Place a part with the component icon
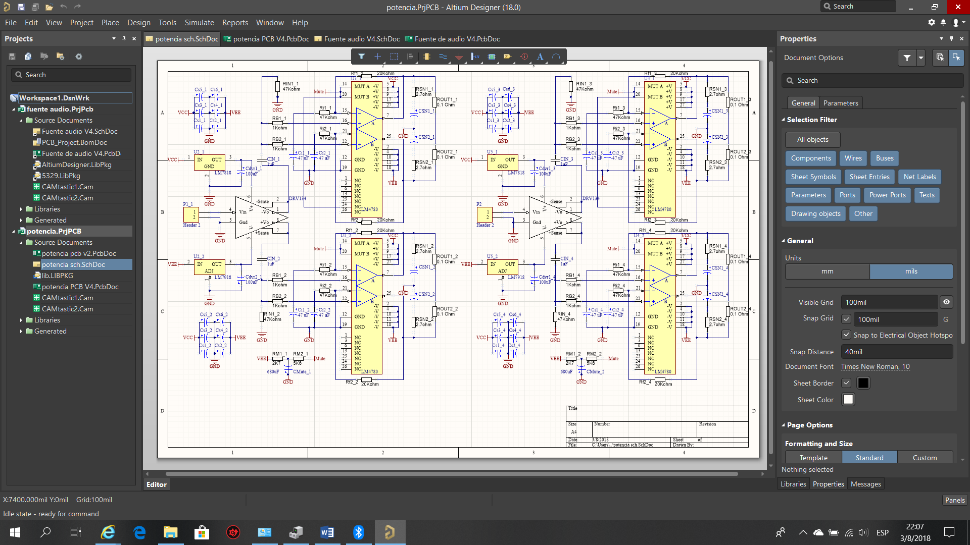Viewport: 970px width, 545px height. coord(427,57)
